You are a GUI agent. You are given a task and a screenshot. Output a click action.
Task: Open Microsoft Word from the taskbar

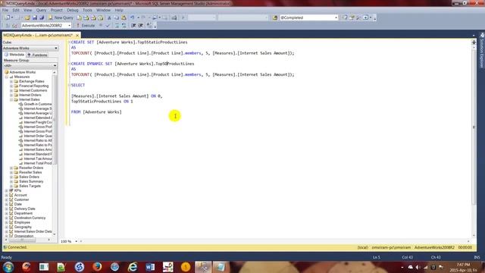(x=150, y=267)
